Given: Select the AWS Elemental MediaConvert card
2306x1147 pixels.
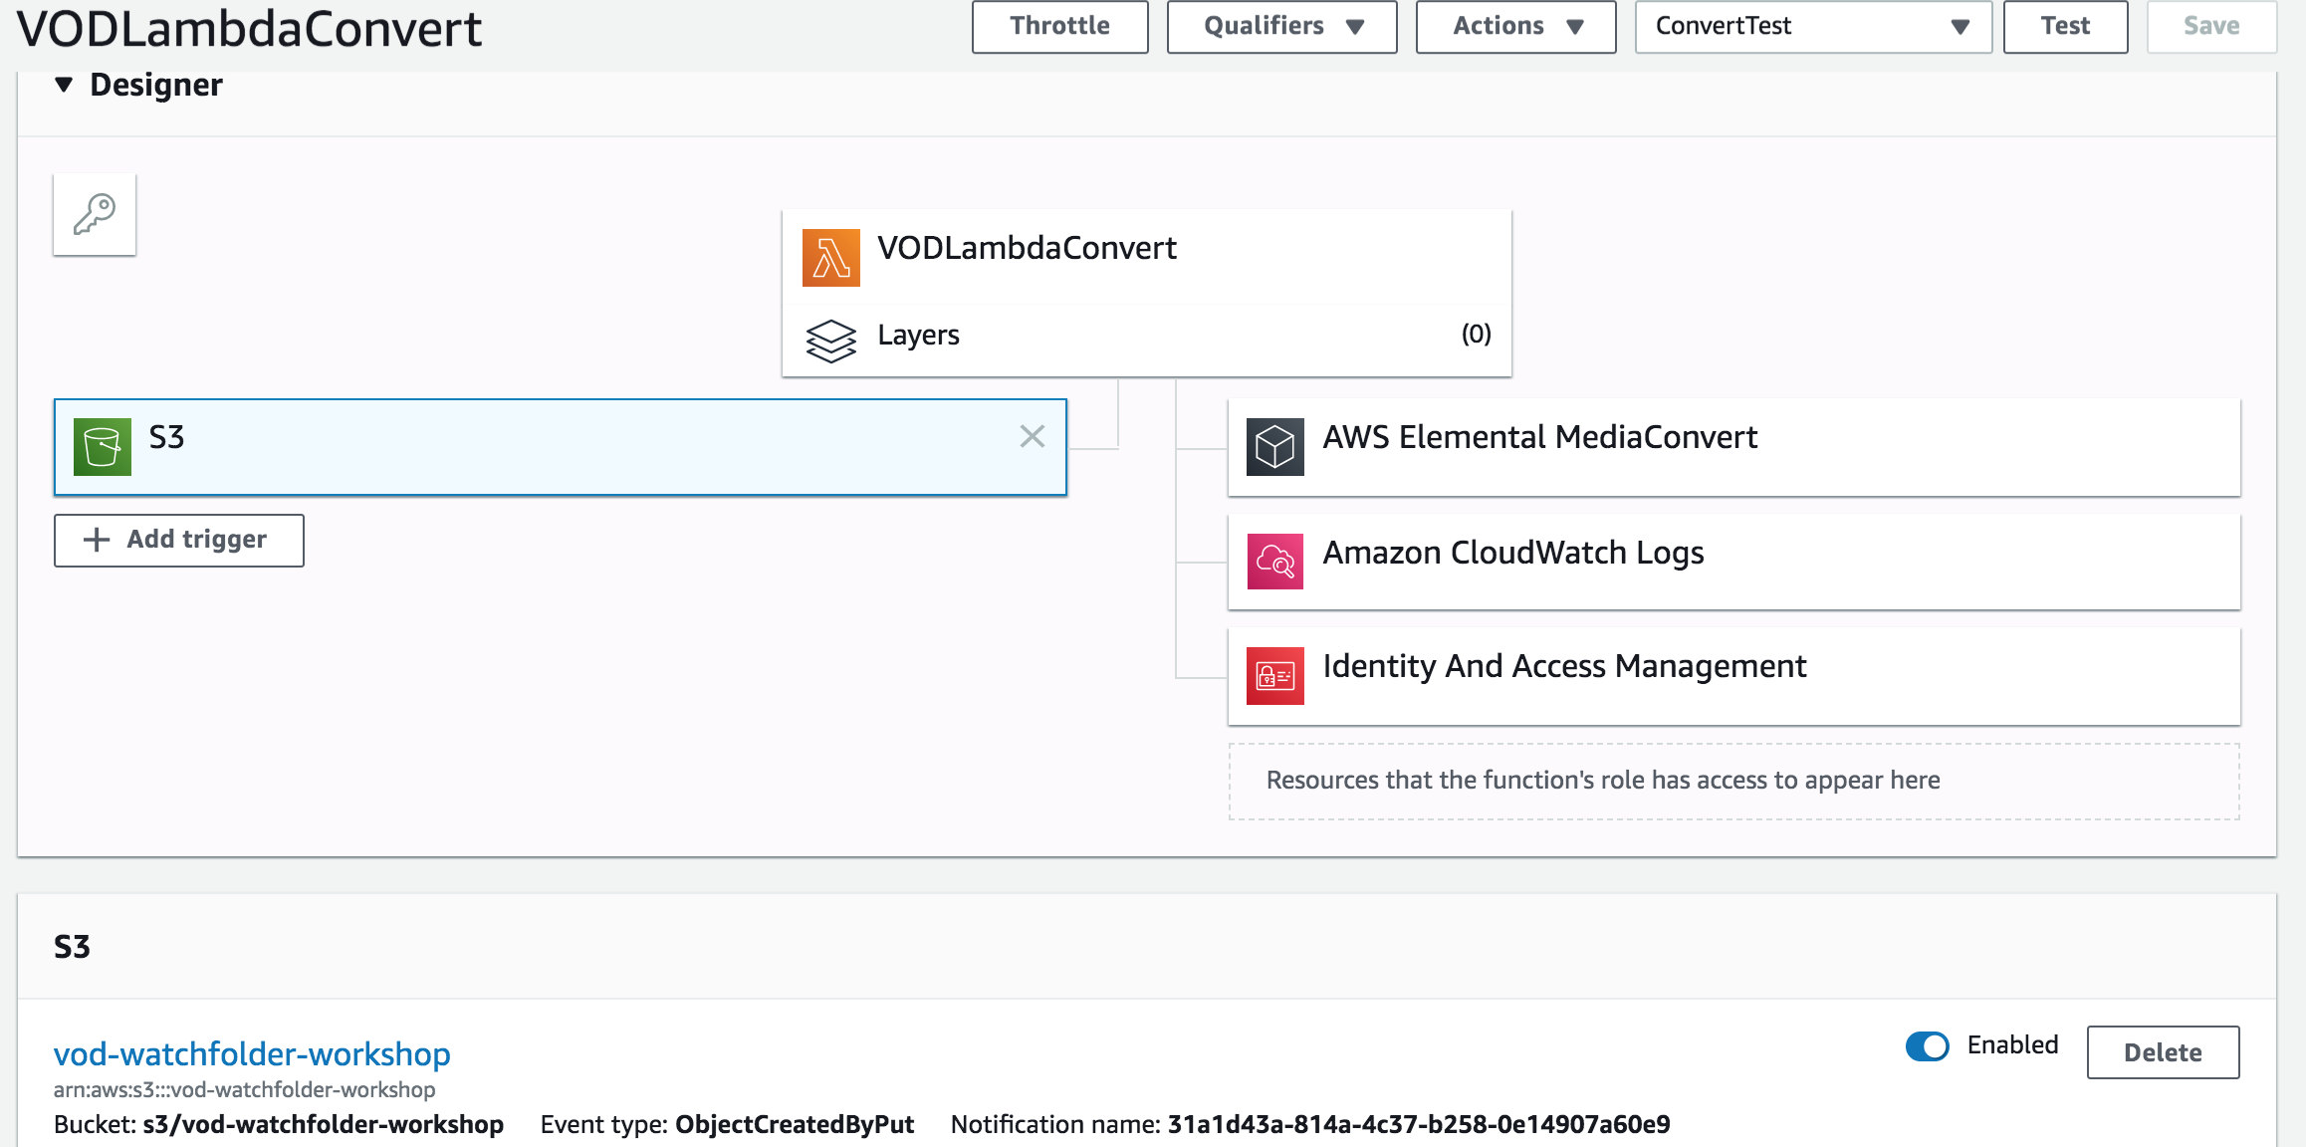Looking at the screenshot, I should click(x=1734, y=447).
